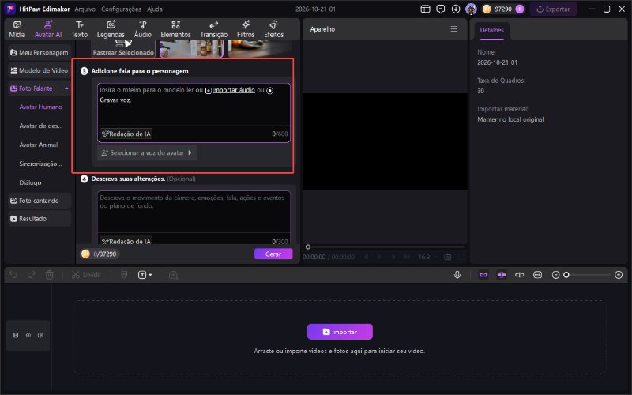Viewport: 632px width, 395px height.
Task: Mute the timeline track speaker icon
Action: pyautogui.click(x=40, y=335)
